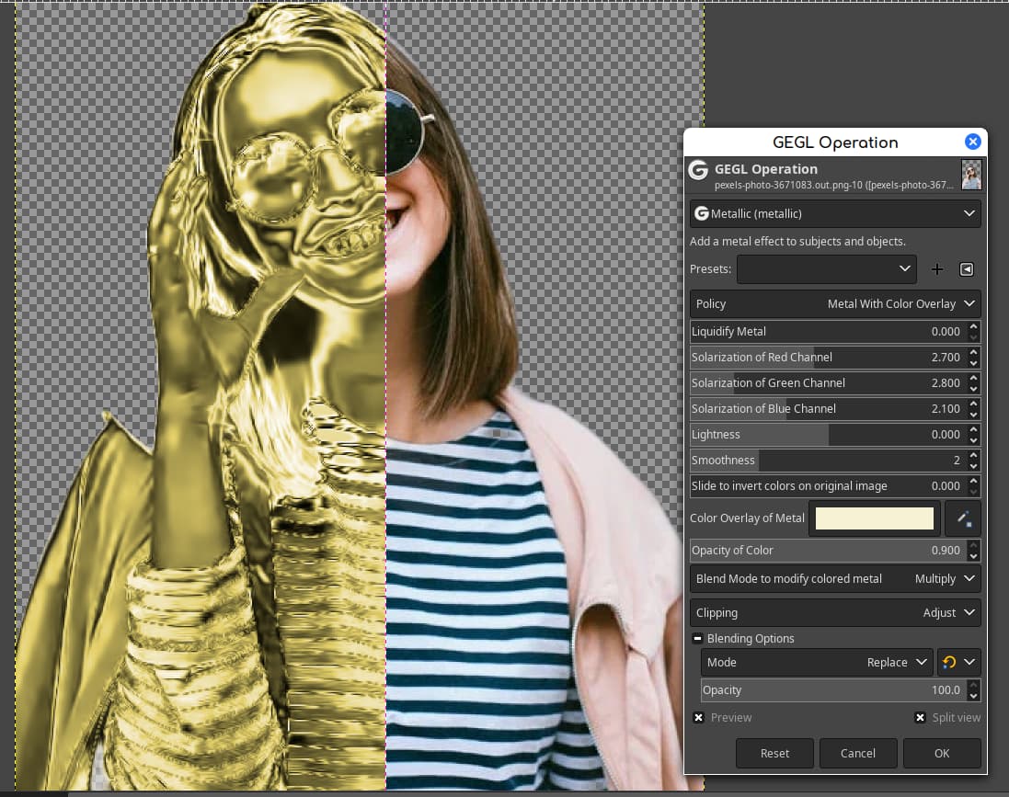
Task: Click OK to apply the effect
Action: 942,753
